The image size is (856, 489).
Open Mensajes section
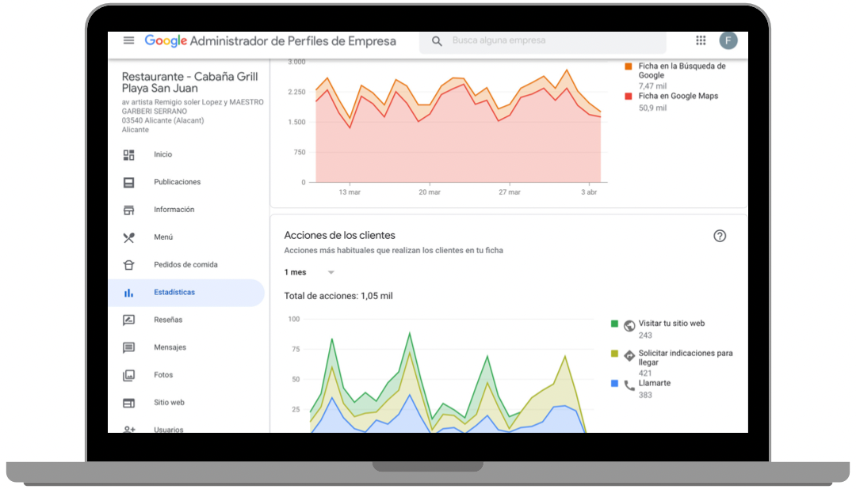[x=170, y=347]
